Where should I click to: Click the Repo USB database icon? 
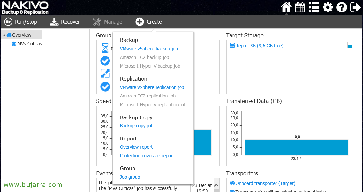[232, 45]
